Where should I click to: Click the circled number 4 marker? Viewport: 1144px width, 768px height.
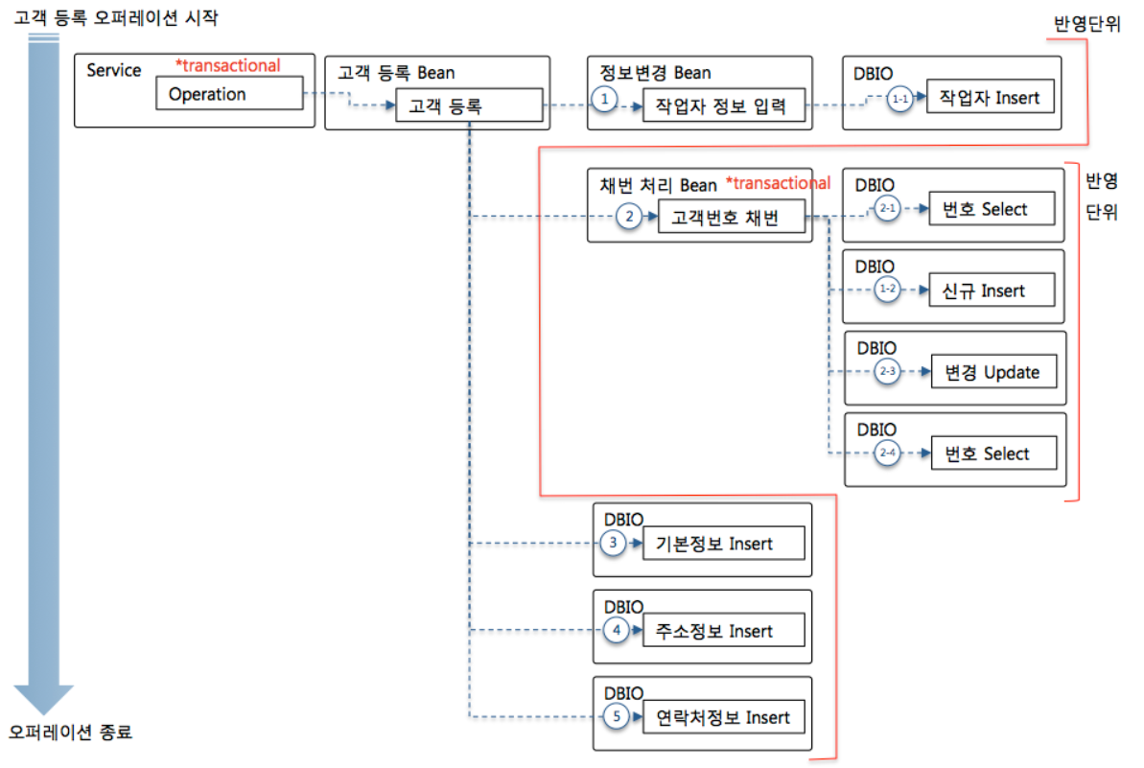point(617,631)
